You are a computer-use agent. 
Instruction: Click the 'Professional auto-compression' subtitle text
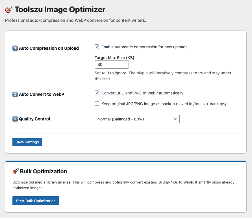[75, 20]
